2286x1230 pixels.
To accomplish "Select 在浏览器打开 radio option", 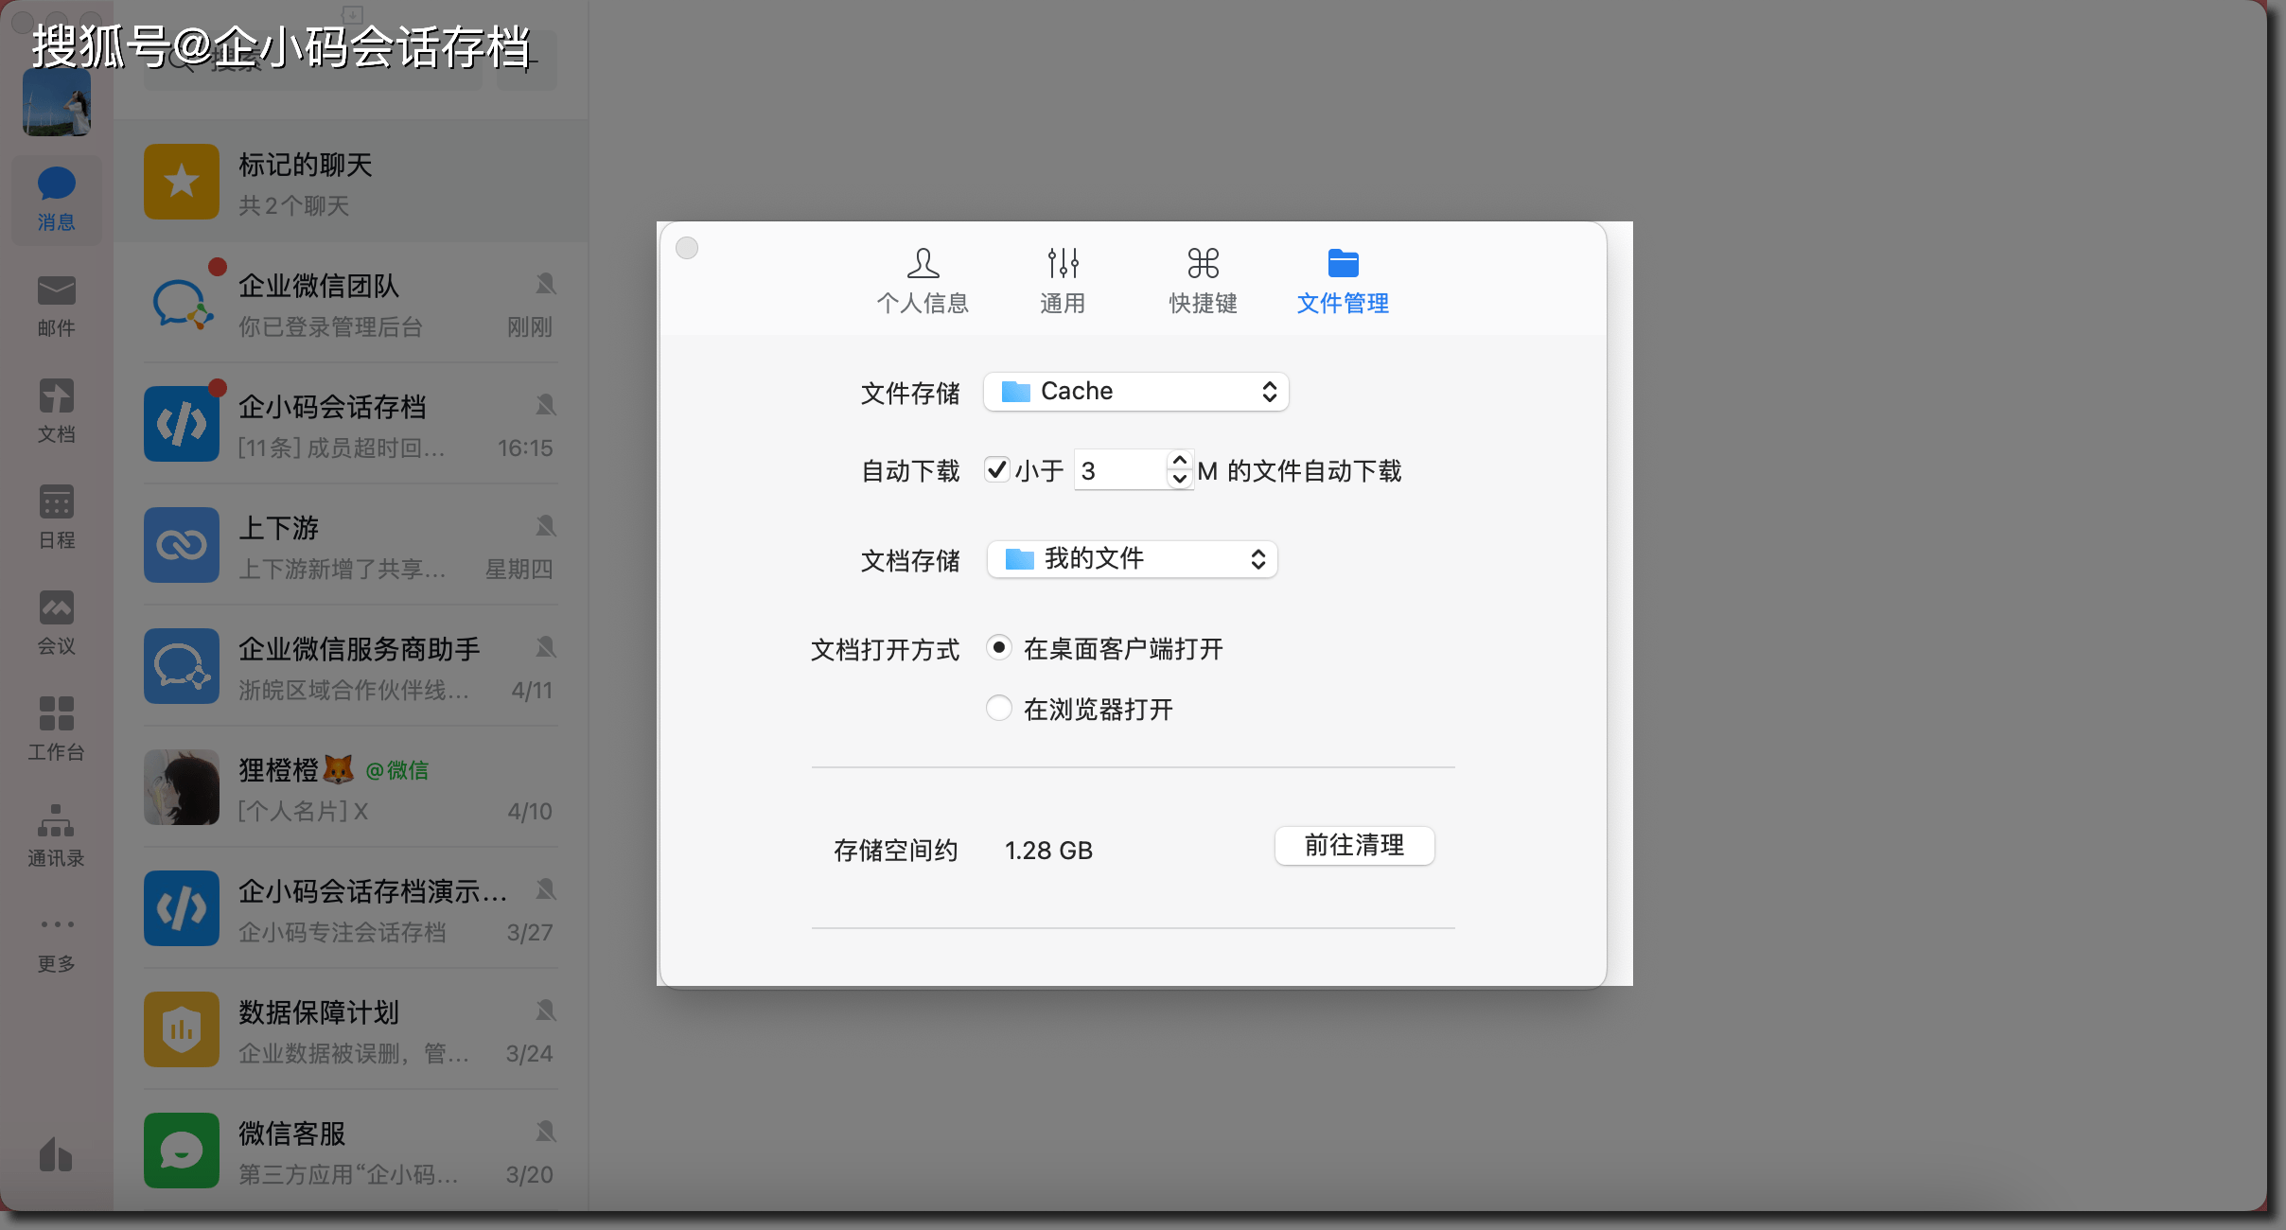I will click(999, 708).
